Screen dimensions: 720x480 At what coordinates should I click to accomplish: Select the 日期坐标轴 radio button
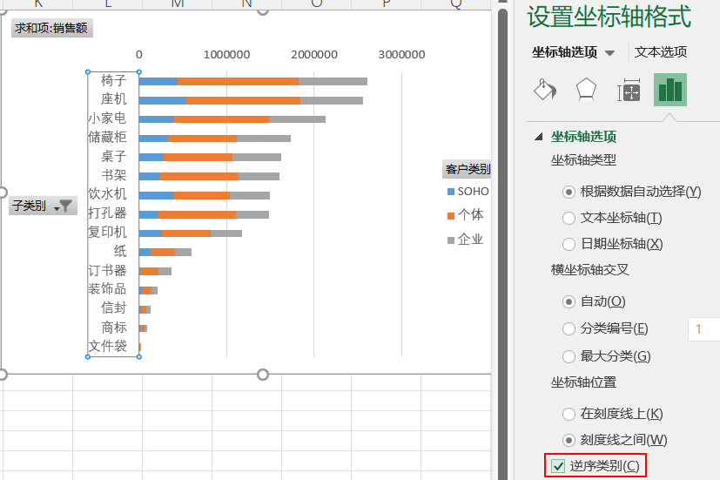coord(569,244)
